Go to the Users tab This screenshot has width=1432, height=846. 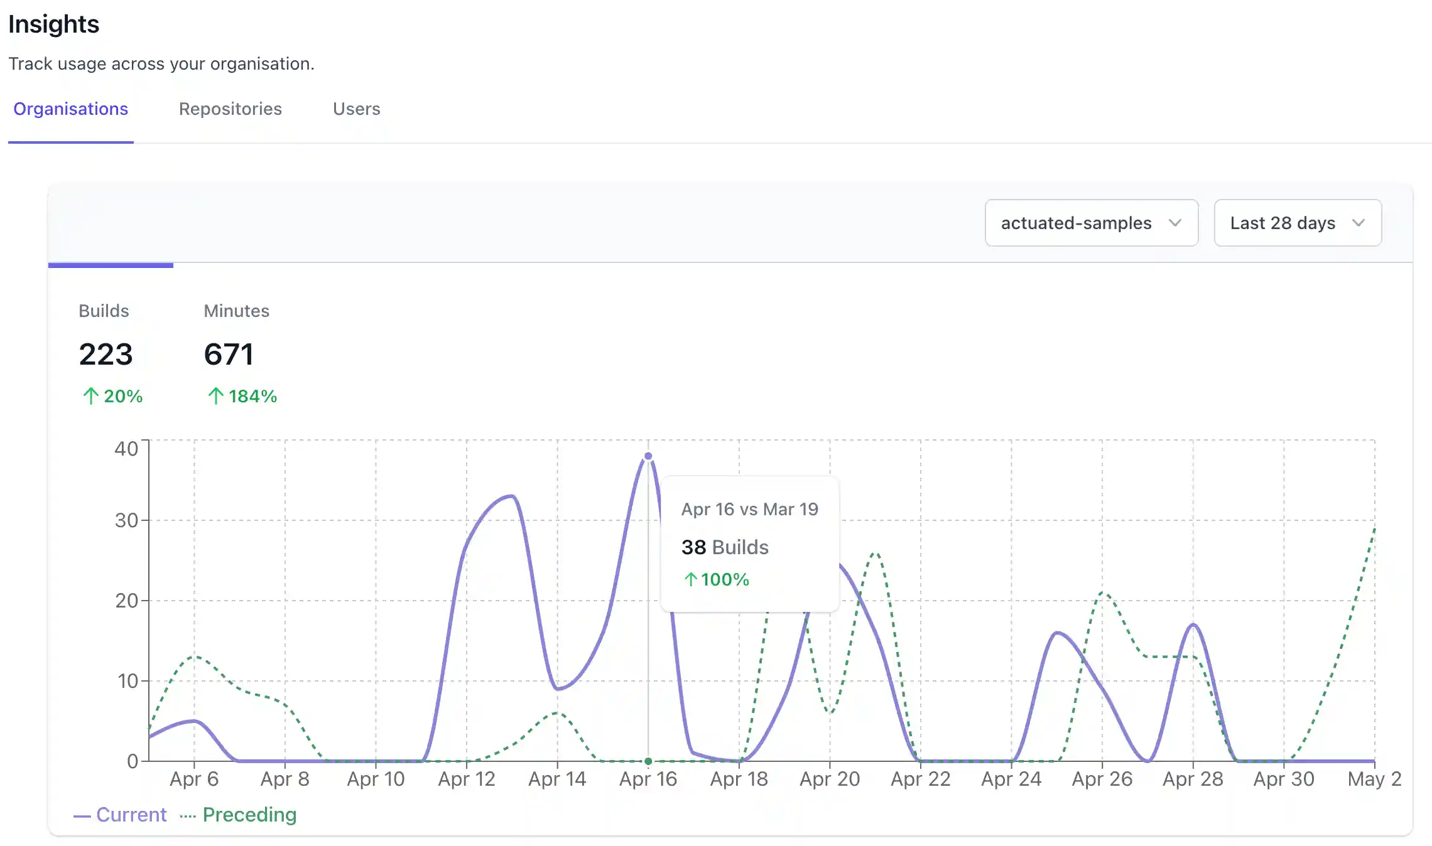pyautogui.click(x=356, y=109)
